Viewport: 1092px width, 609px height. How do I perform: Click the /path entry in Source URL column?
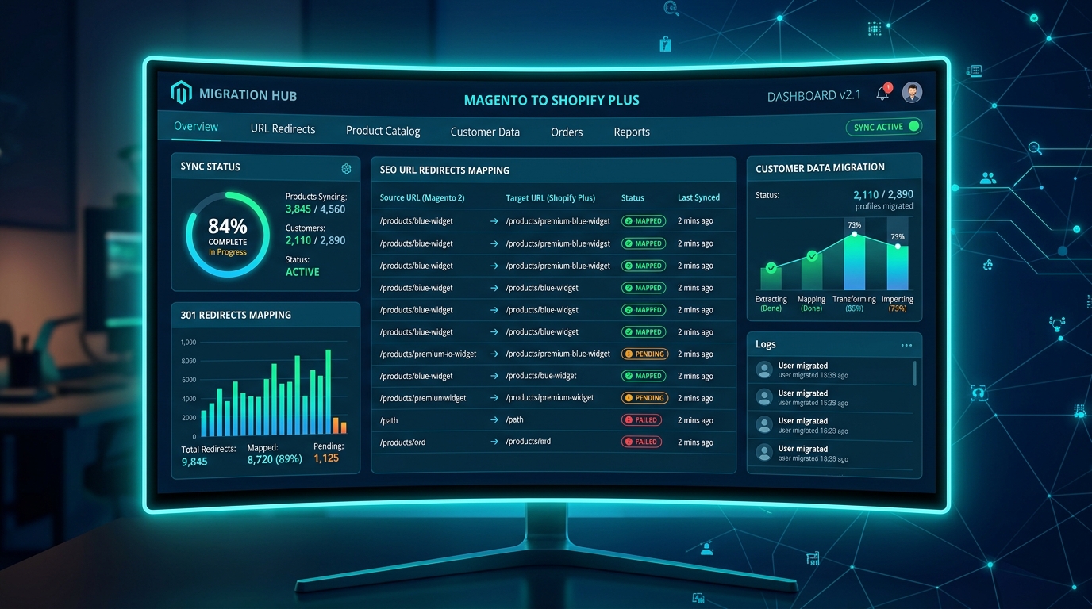(x=389, y=420)
